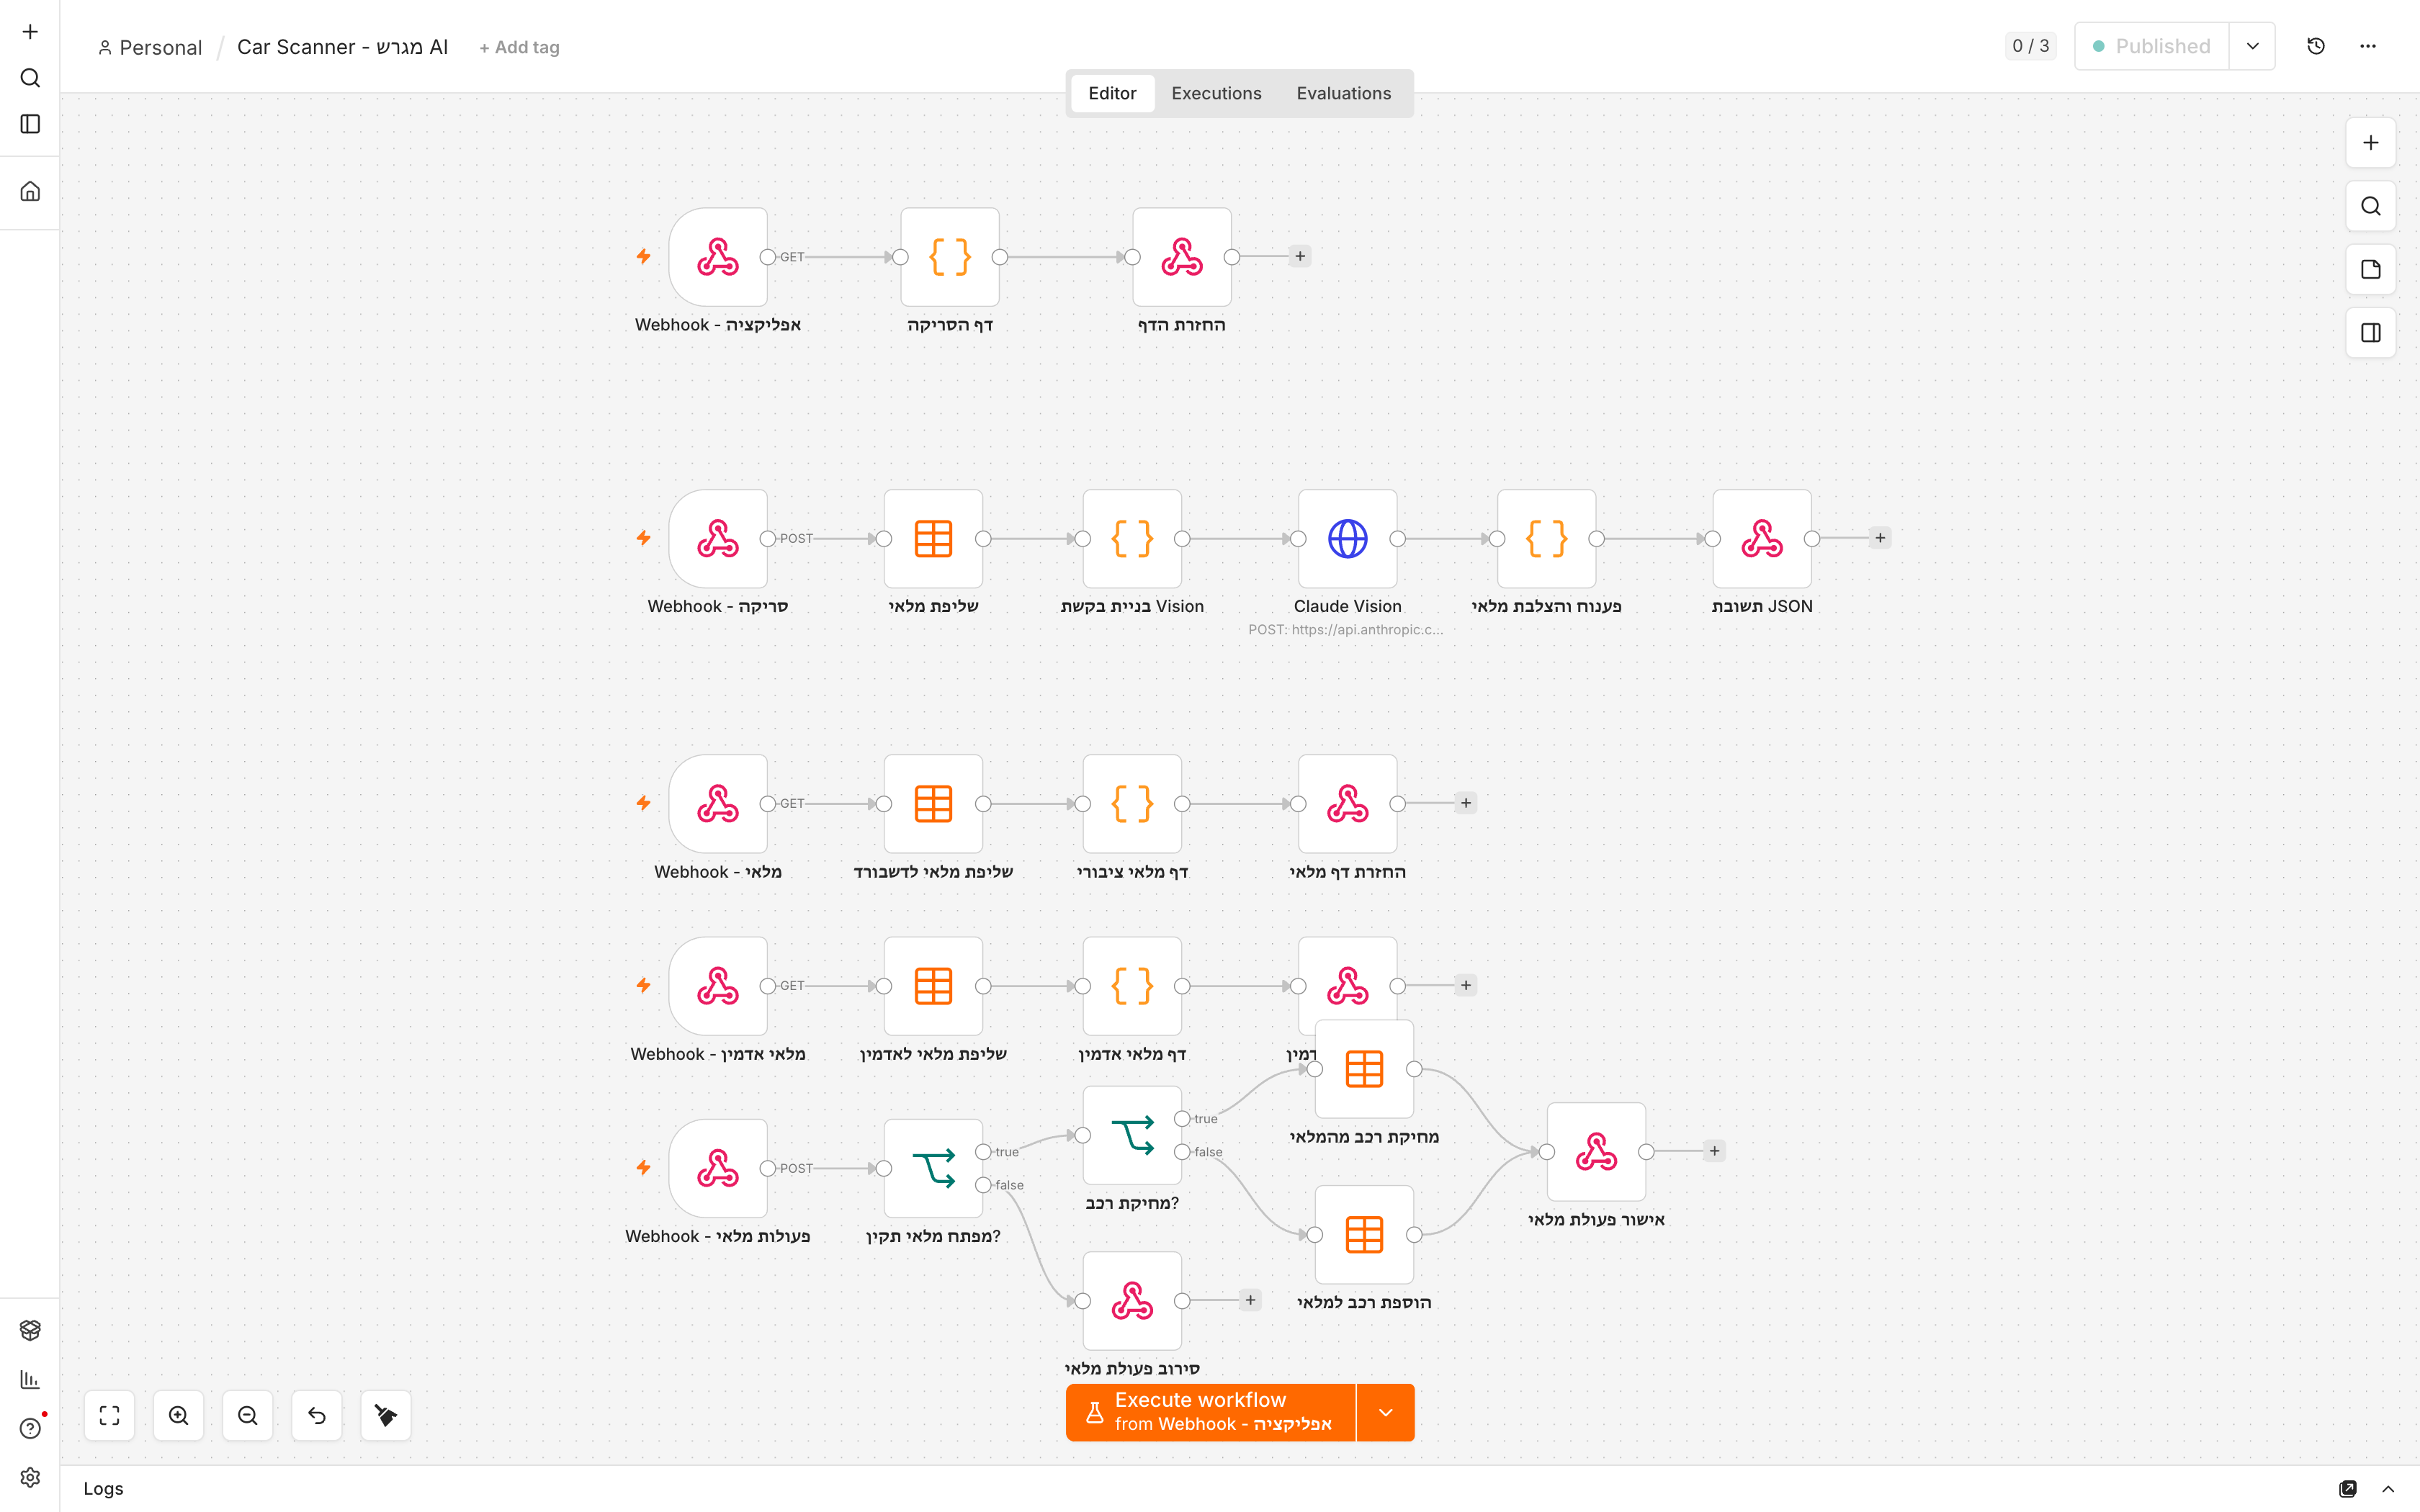Select the אישור פעולת מלאי node
The height and width of the screenshot is (1512, 2420).
(1596, 1151)
